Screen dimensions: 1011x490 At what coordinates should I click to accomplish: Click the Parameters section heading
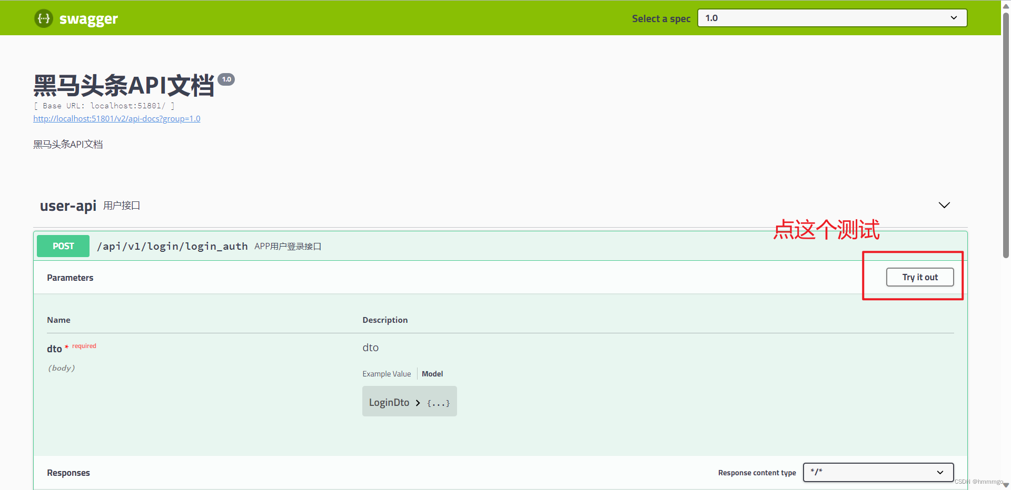click(x=70, y=278)
